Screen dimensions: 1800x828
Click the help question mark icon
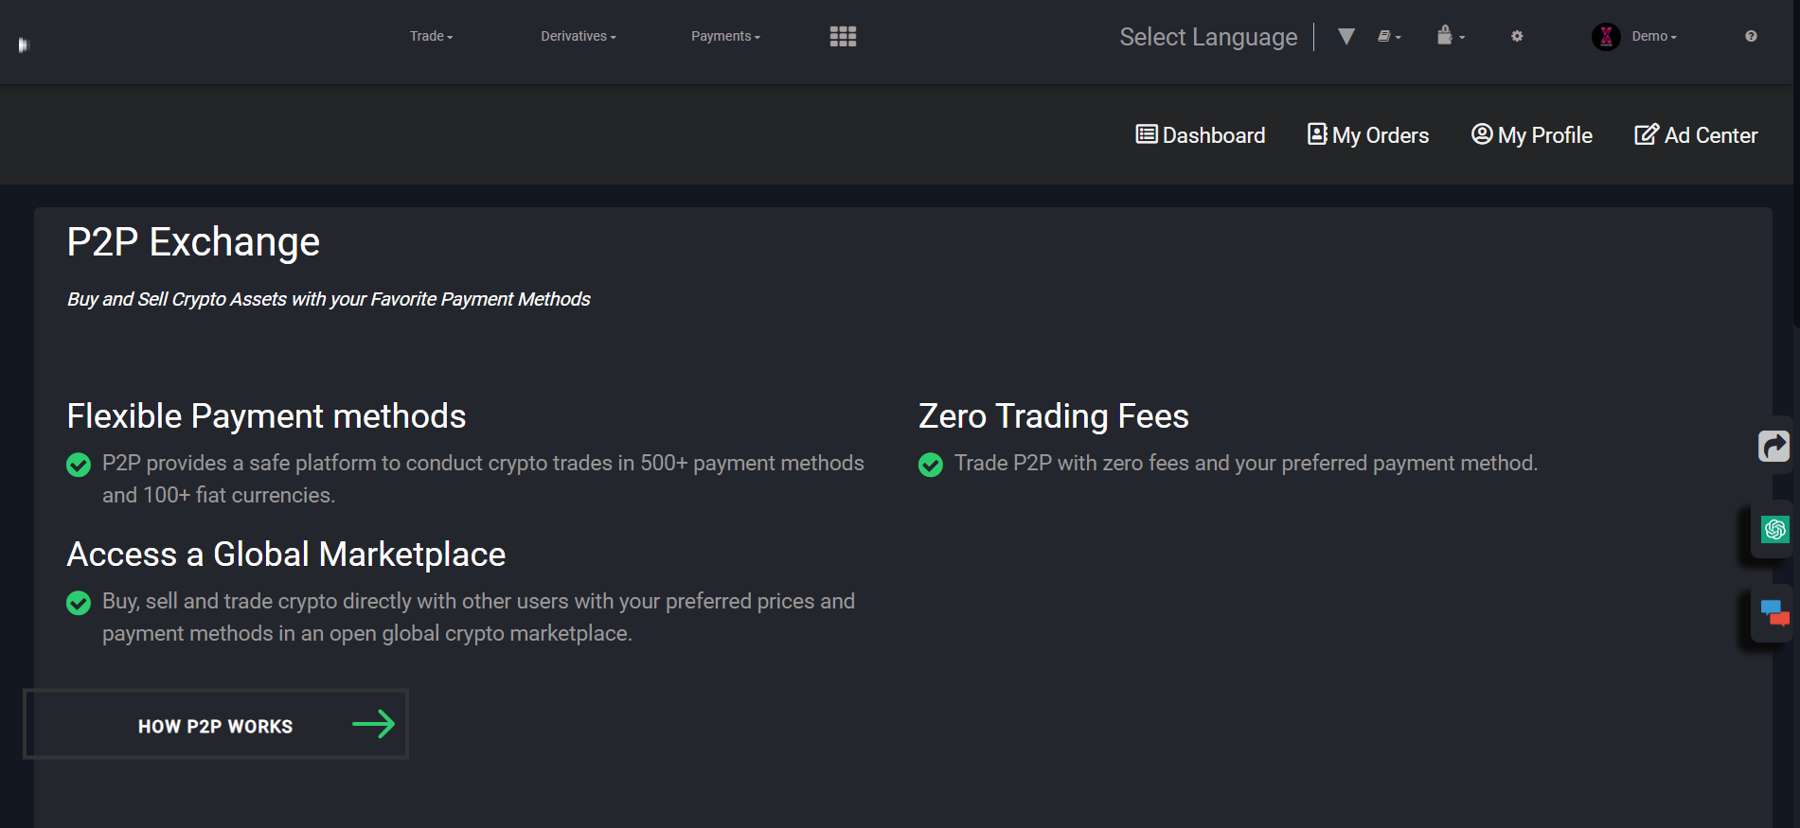[1751, 36]
